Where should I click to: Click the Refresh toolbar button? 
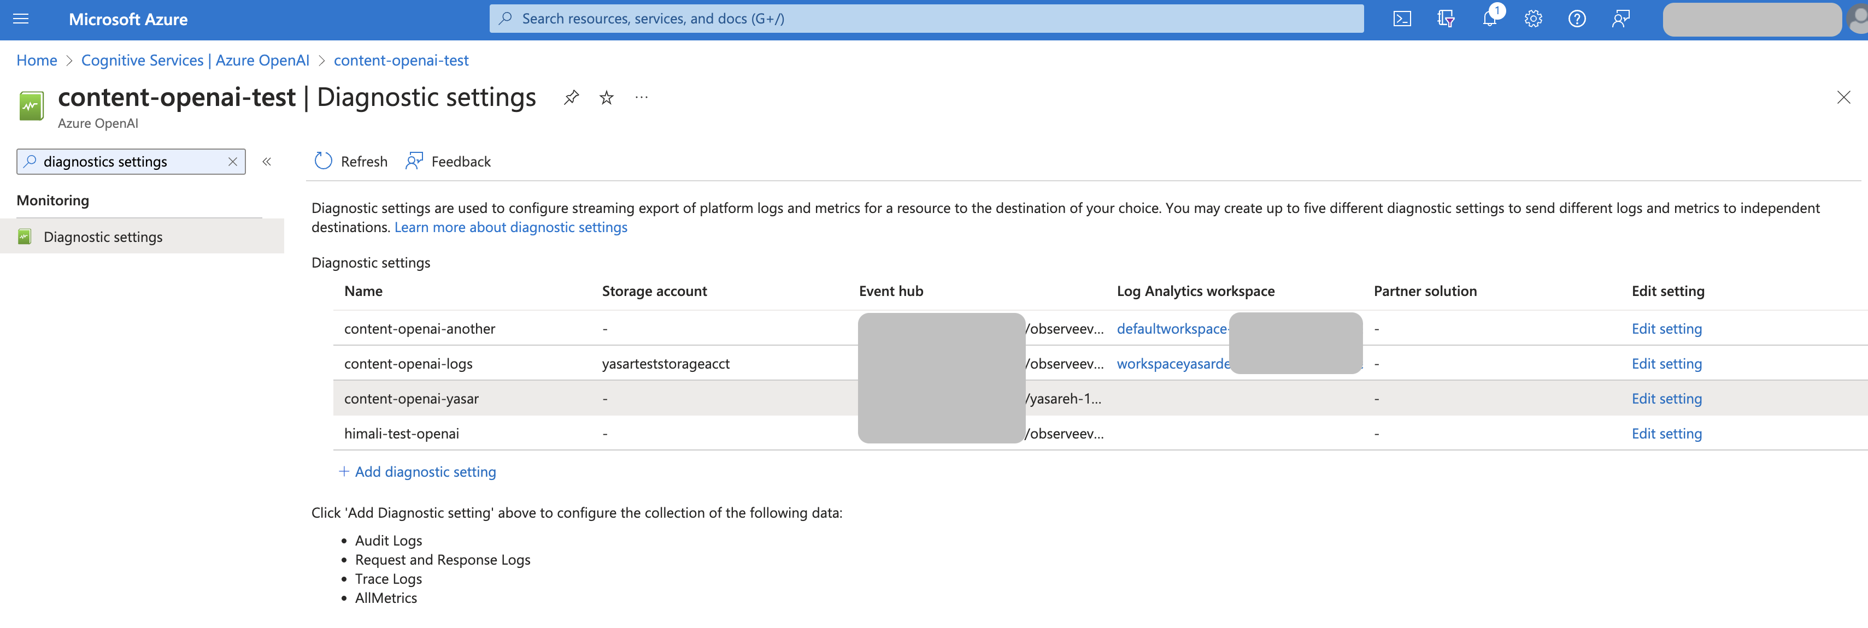click(x=351, y=162)
